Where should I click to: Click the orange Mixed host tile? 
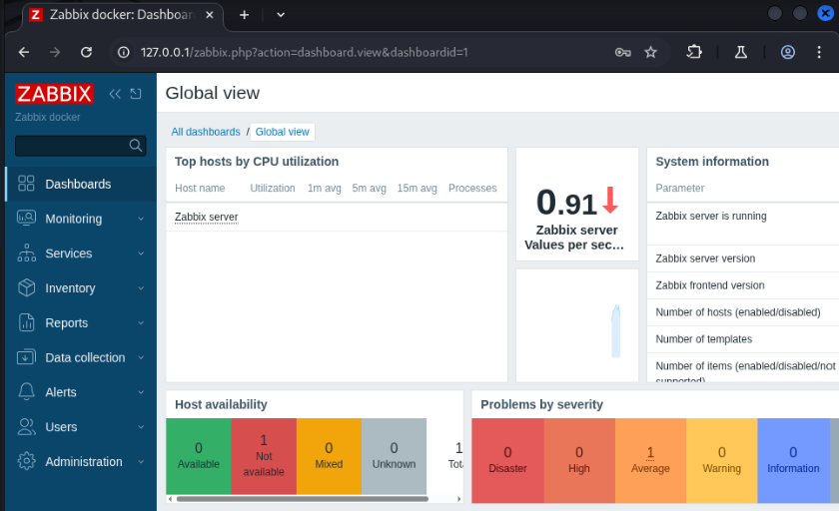pos(329,456)
